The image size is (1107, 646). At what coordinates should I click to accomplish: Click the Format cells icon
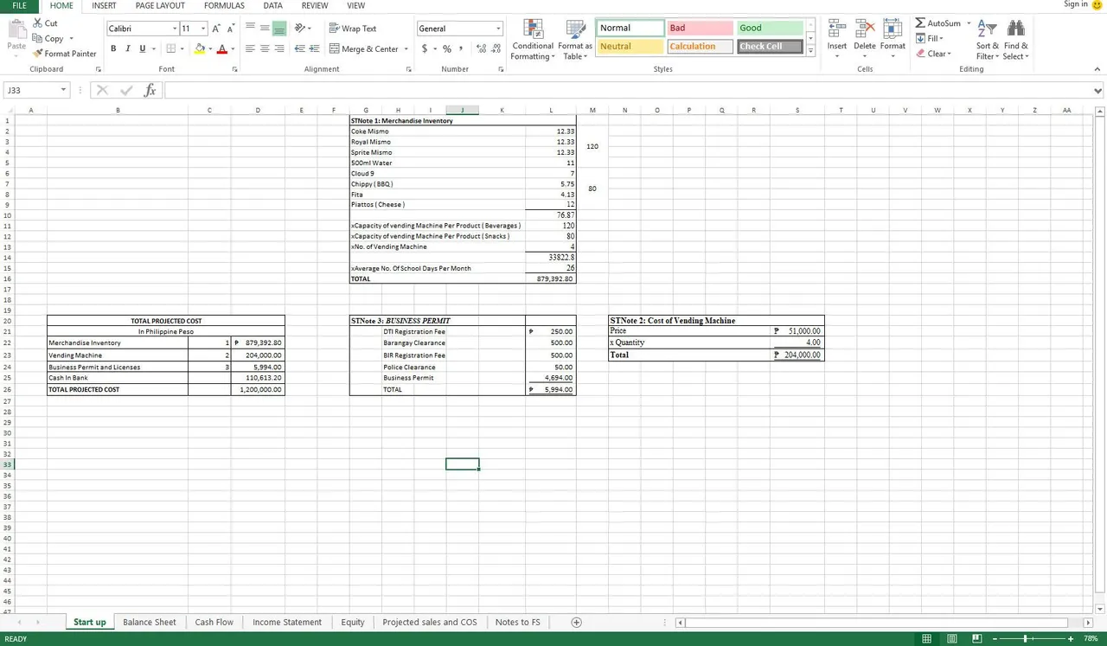[893, 29]
